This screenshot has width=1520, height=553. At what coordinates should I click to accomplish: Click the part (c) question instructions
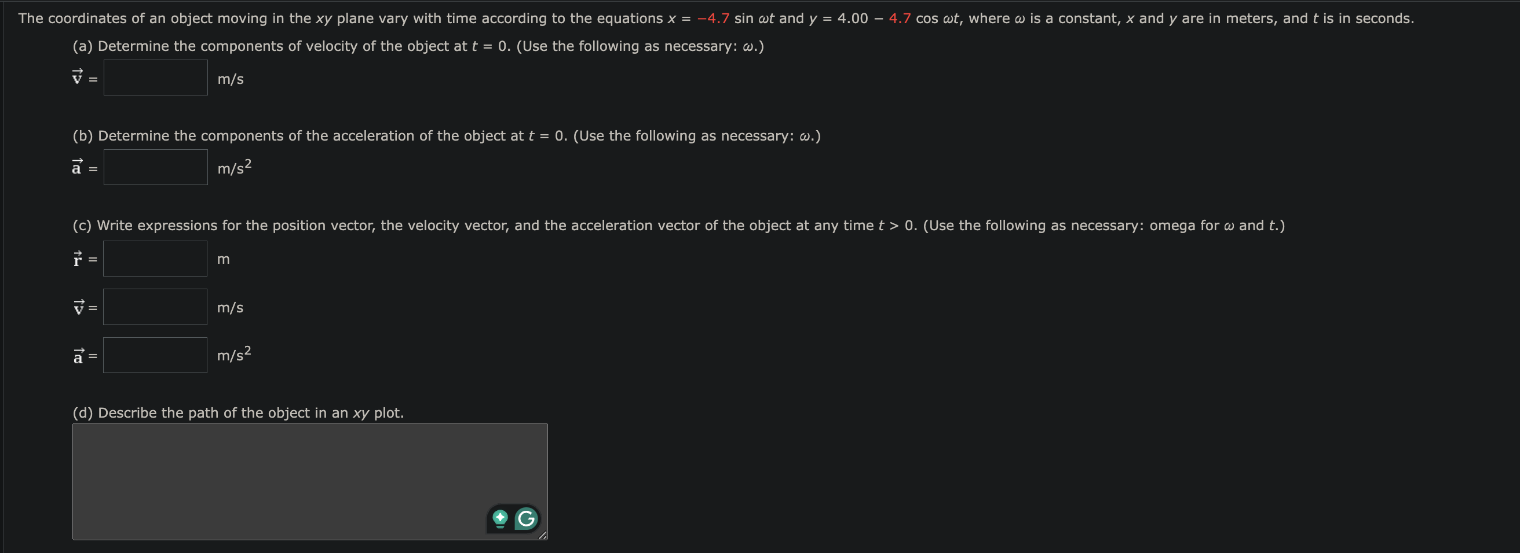(x=678, y=224)
